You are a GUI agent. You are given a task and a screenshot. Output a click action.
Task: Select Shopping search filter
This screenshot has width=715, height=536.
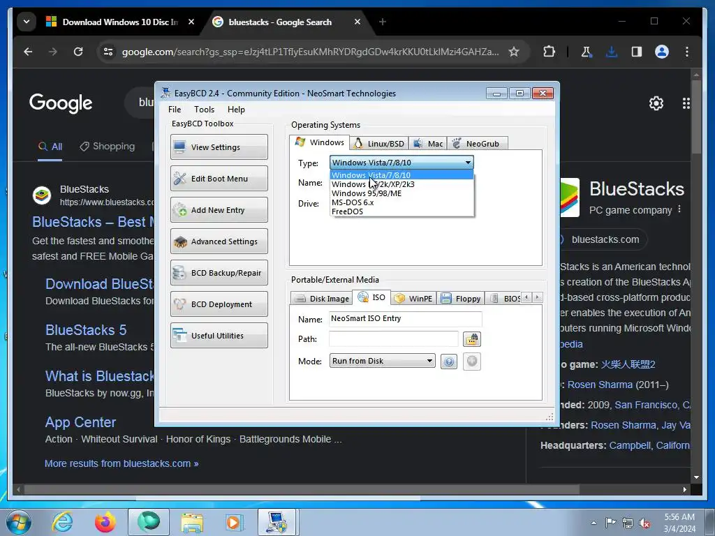(108, 147)
